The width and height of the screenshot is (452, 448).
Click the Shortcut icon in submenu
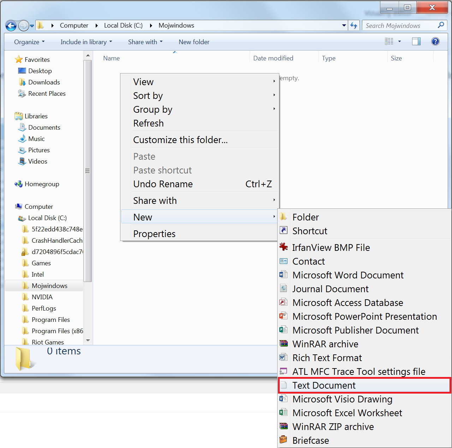(x=284, y=230)
